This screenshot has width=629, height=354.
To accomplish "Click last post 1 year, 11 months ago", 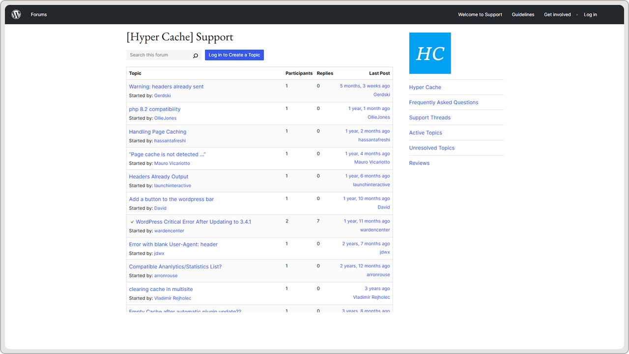I will (367, 221).
